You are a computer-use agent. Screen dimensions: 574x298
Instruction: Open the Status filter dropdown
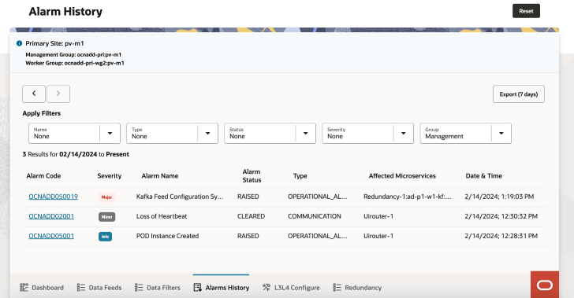point(270,134)
